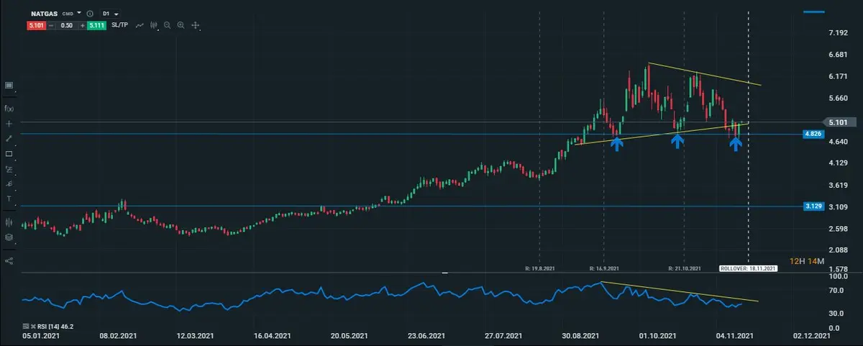Click the 4.826 price level label
This screenshot has width=863, height=346.
(x=813, y=134)
